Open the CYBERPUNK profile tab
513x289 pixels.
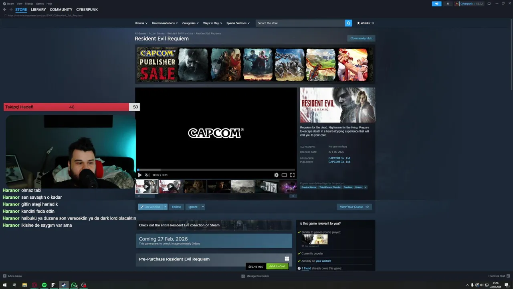(87, 9)
